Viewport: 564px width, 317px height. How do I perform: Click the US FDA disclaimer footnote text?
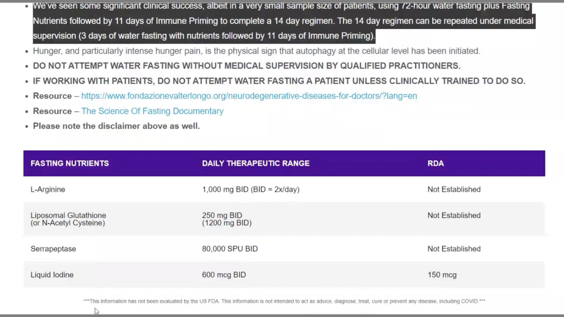(x=284, y=301)
